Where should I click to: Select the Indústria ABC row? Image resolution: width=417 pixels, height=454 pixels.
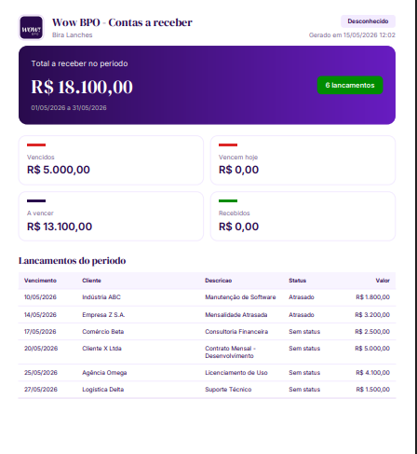pos(207,297)
